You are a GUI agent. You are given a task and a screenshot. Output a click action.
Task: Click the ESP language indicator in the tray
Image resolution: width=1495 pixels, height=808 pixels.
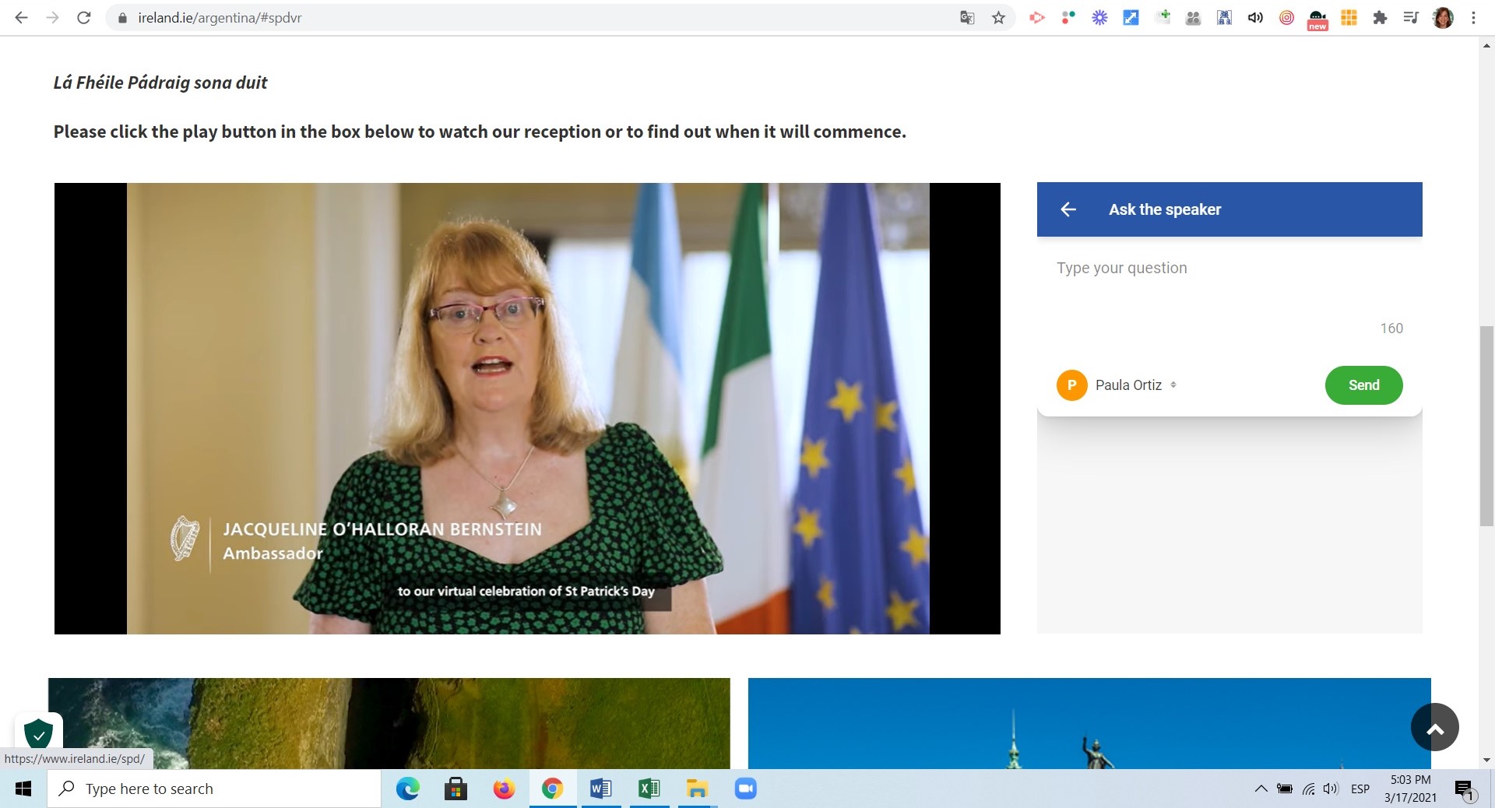pyautogui.click(x=1360, y=789)
